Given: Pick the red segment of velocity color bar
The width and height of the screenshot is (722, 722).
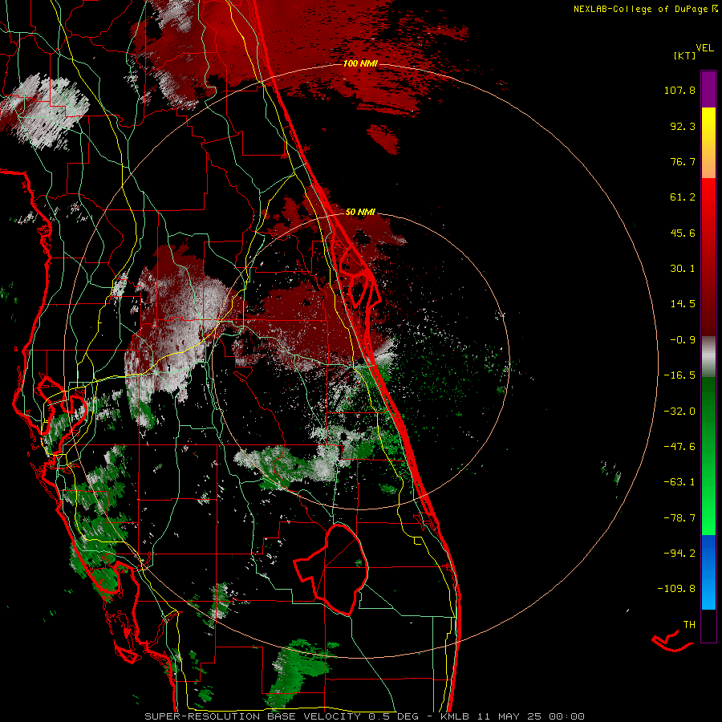Looking at the screenshot, I should coord(708,257).
